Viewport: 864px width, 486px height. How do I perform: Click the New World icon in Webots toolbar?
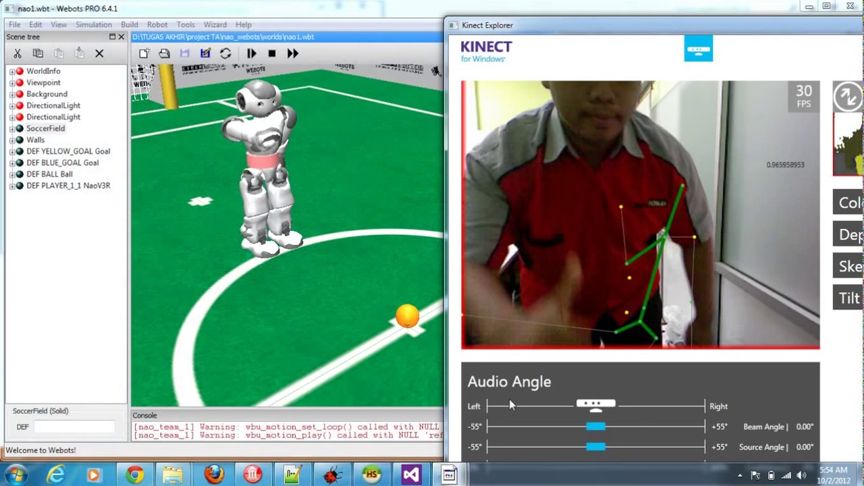point(144,53)
